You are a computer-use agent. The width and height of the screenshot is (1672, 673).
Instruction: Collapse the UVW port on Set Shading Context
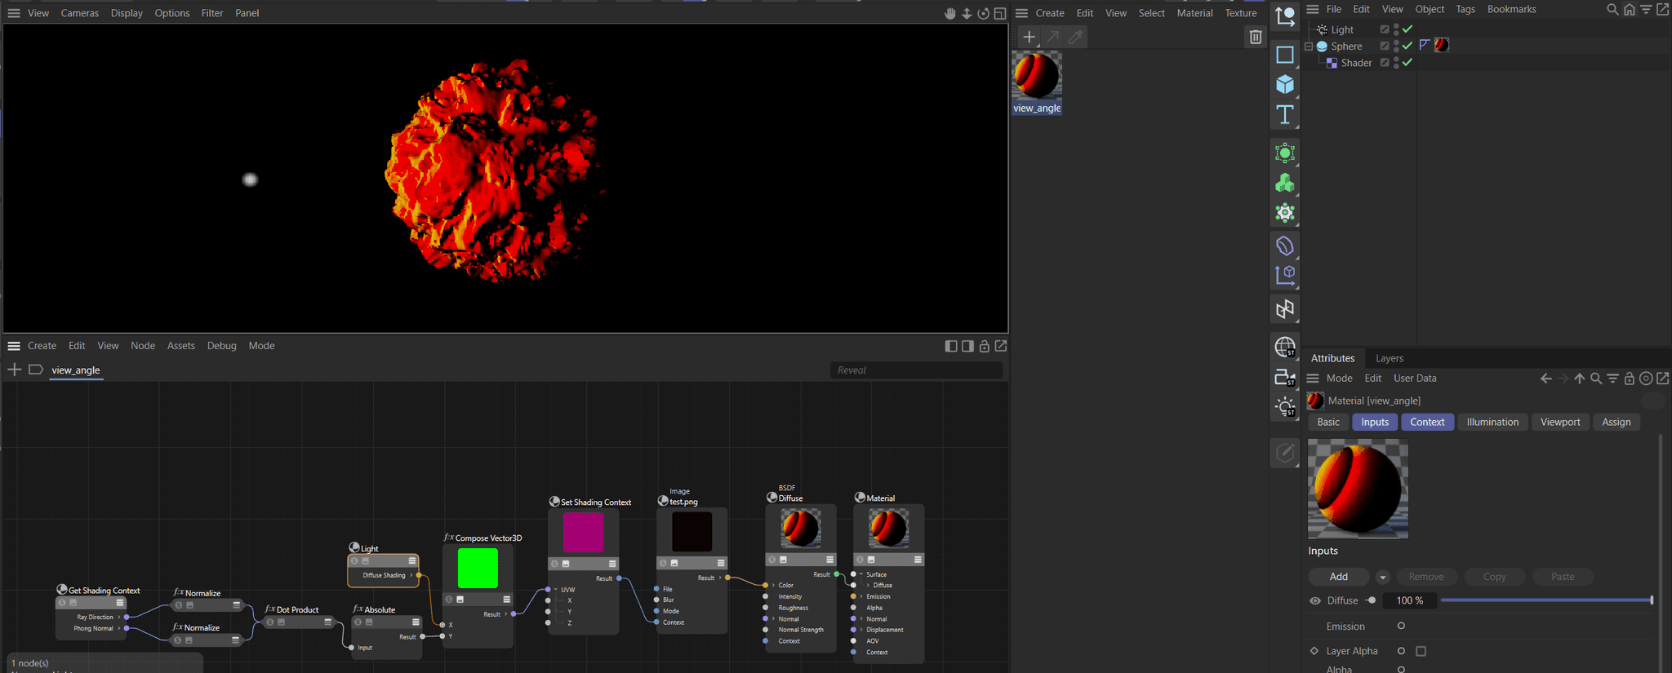[x=556, y=589]
